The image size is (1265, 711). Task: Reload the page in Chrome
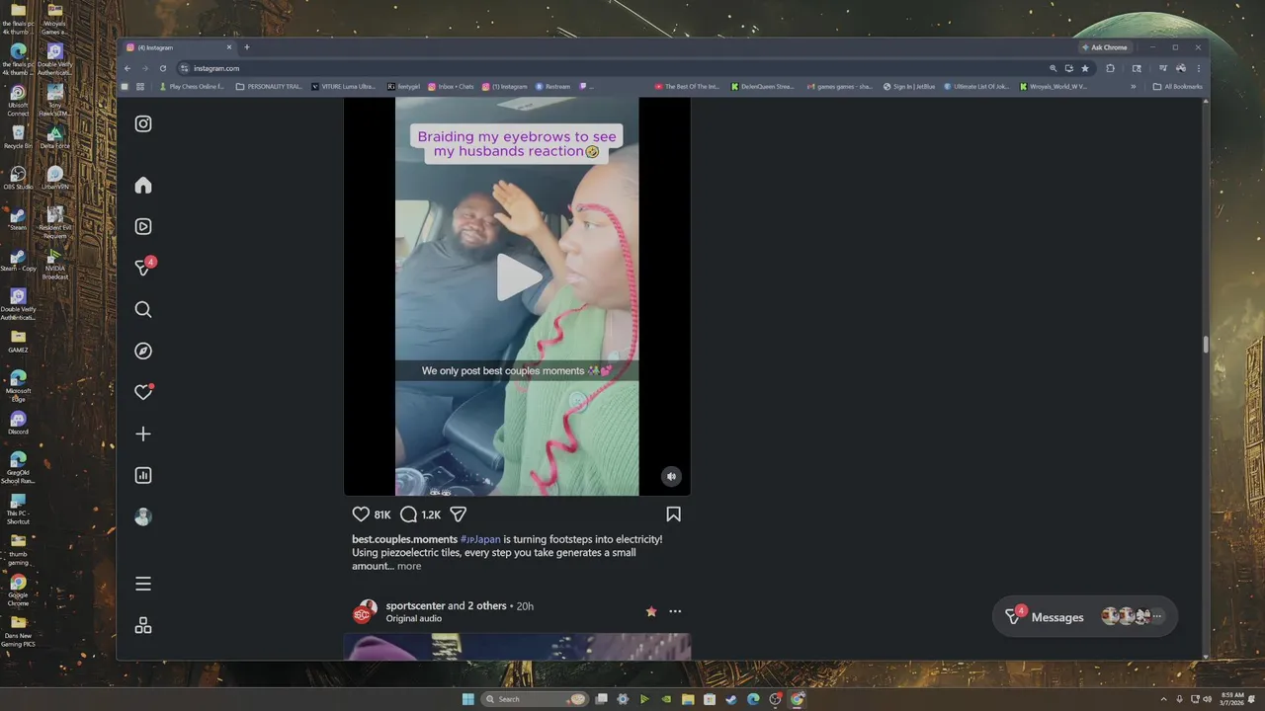click(x=163, y=68)
